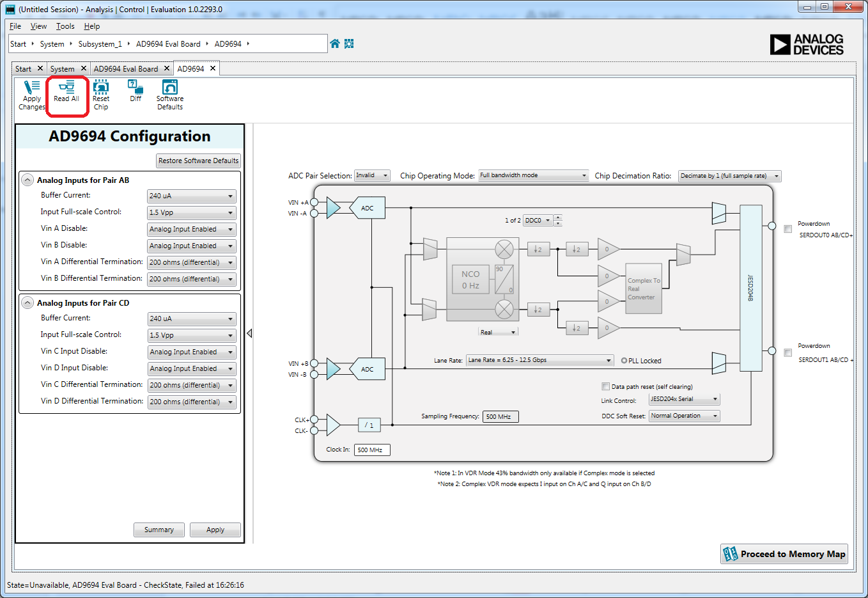Expand the Chip Decimation Ratio dropdown
This screenshot has width=868, height=598.
pos(729,176)
